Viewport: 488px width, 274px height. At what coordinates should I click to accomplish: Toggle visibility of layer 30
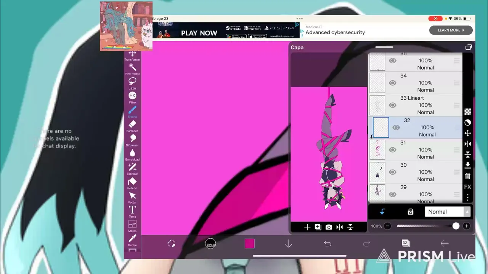tap(392, 172)
